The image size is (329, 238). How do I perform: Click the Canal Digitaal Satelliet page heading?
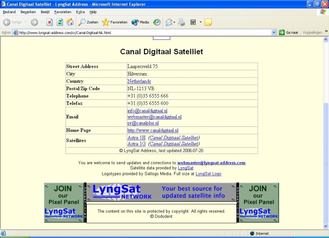(x=162, y=52)
